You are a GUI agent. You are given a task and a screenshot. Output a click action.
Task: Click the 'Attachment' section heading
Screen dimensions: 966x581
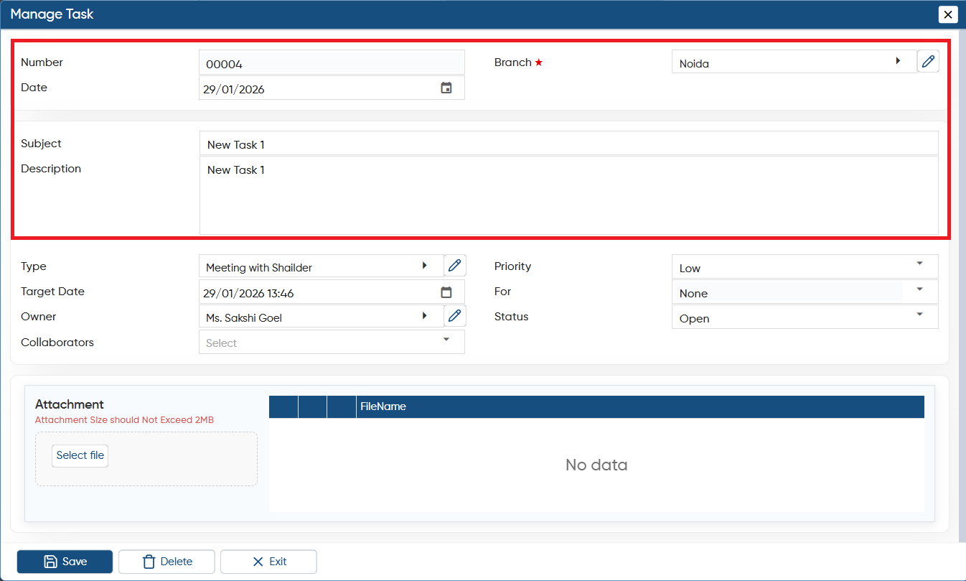(x=70, y=404)
